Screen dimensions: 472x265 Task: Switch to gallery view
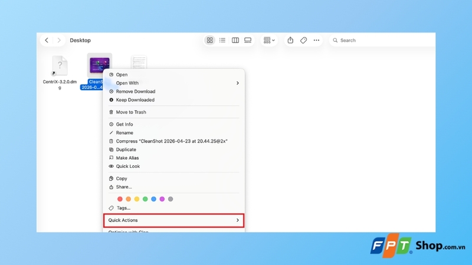point(248,40)
